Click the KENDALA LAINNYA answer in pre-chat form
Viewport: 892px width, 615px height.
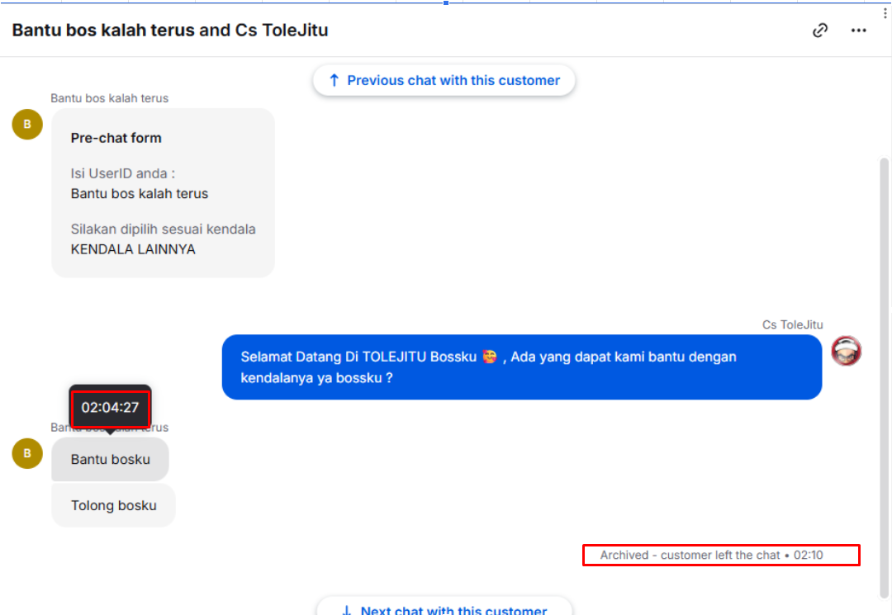pos(133,249)
